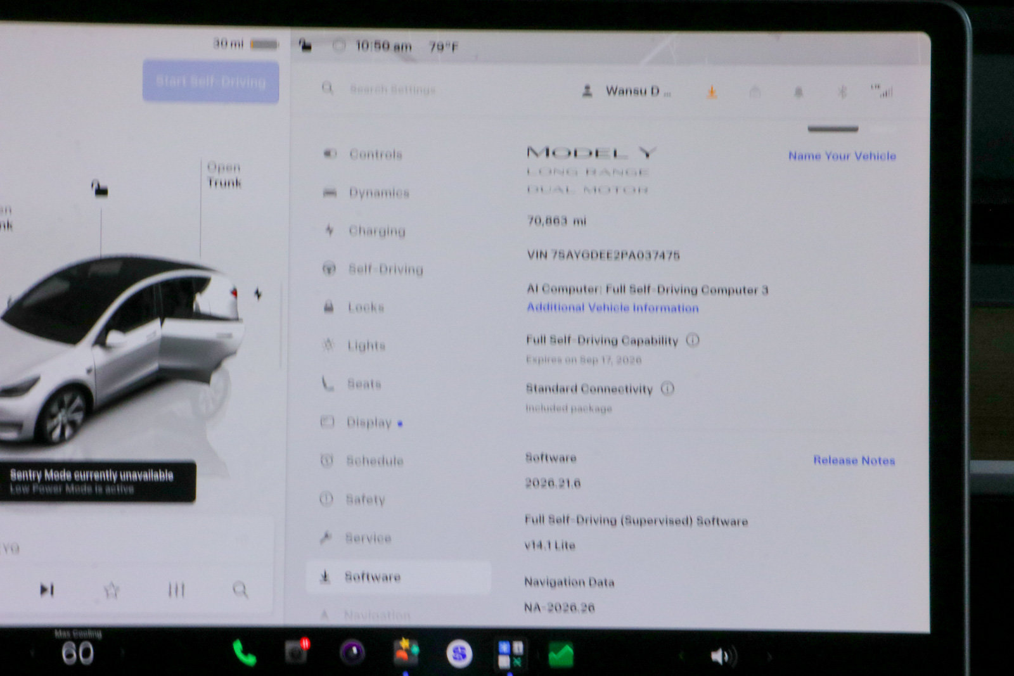Tap the 79°F outside temperature
This screenshot has height=676, width=1014.
coord(444,47)
